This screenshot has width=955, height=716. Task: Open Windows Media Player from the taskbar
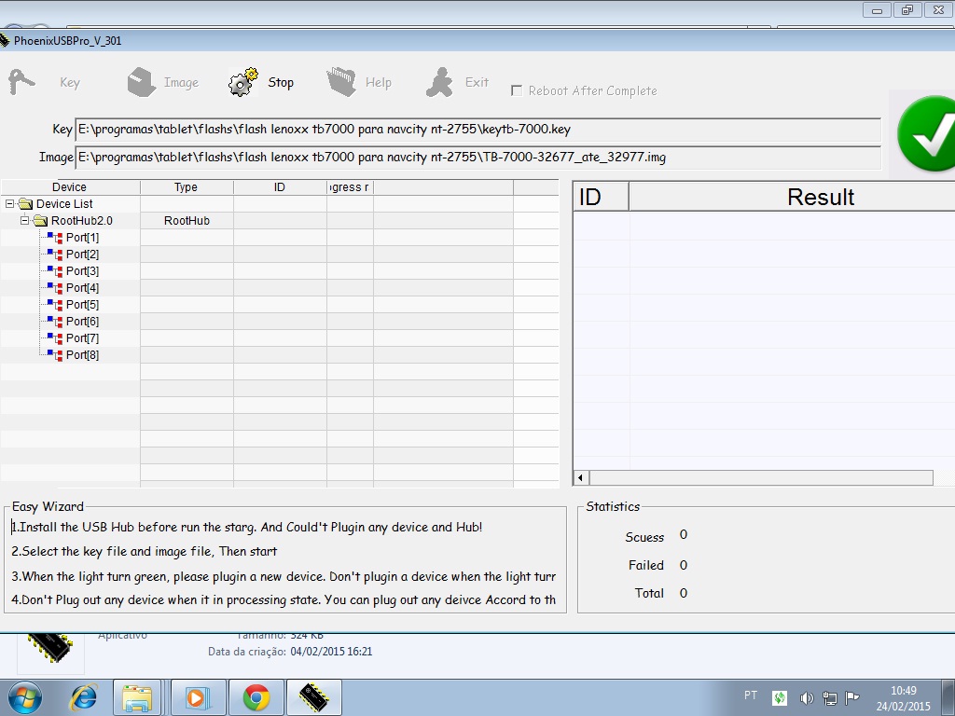pyautogui.click(x=198, y=697)
